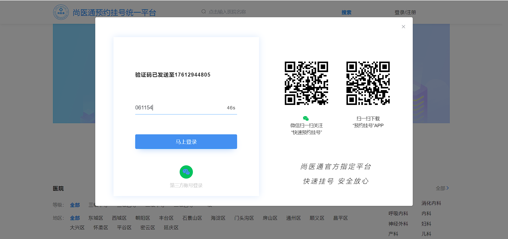Image resolution: width=508 pixels, height=239 pixels.
Task: Filter by 东城区
Action: 96,218
